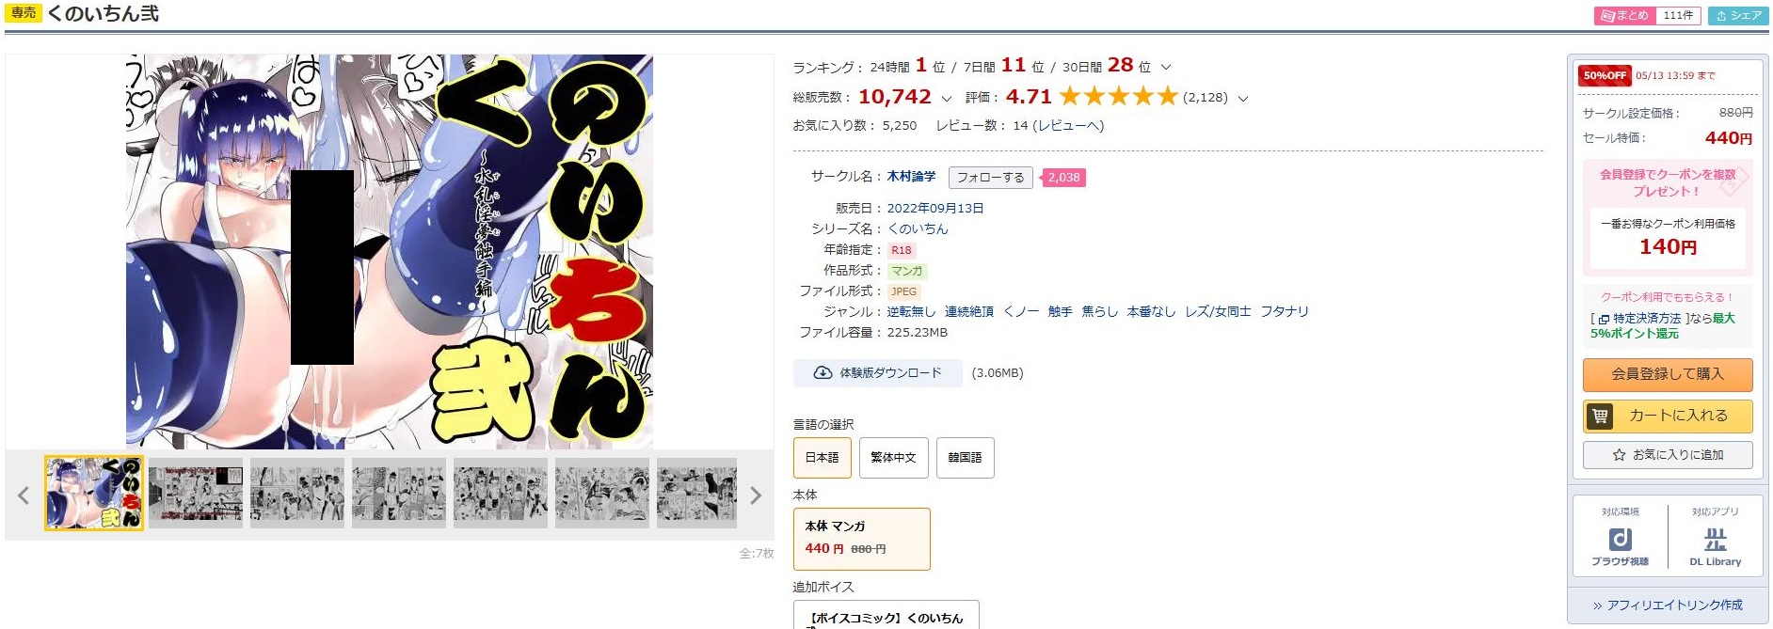The width and height of the screenshot is (1773, 629).
Task: Click the share button
Action: [1738, 15]
